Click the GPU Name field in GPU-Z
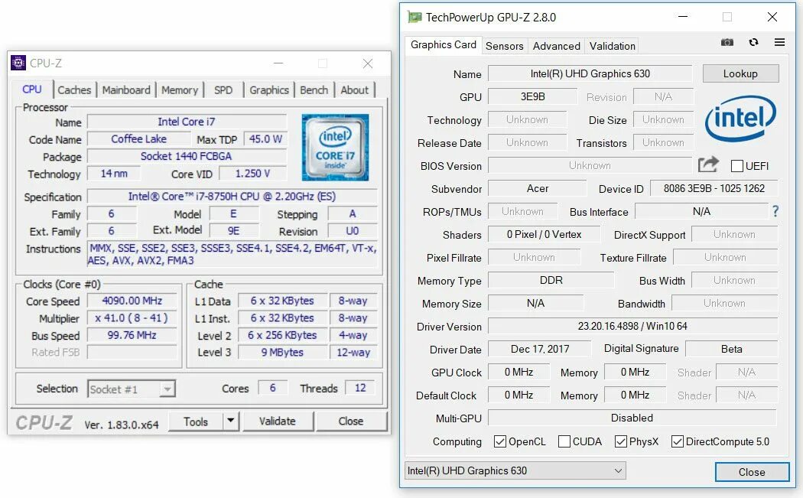The height and width of the screenshot is (498, 803). 590,73
